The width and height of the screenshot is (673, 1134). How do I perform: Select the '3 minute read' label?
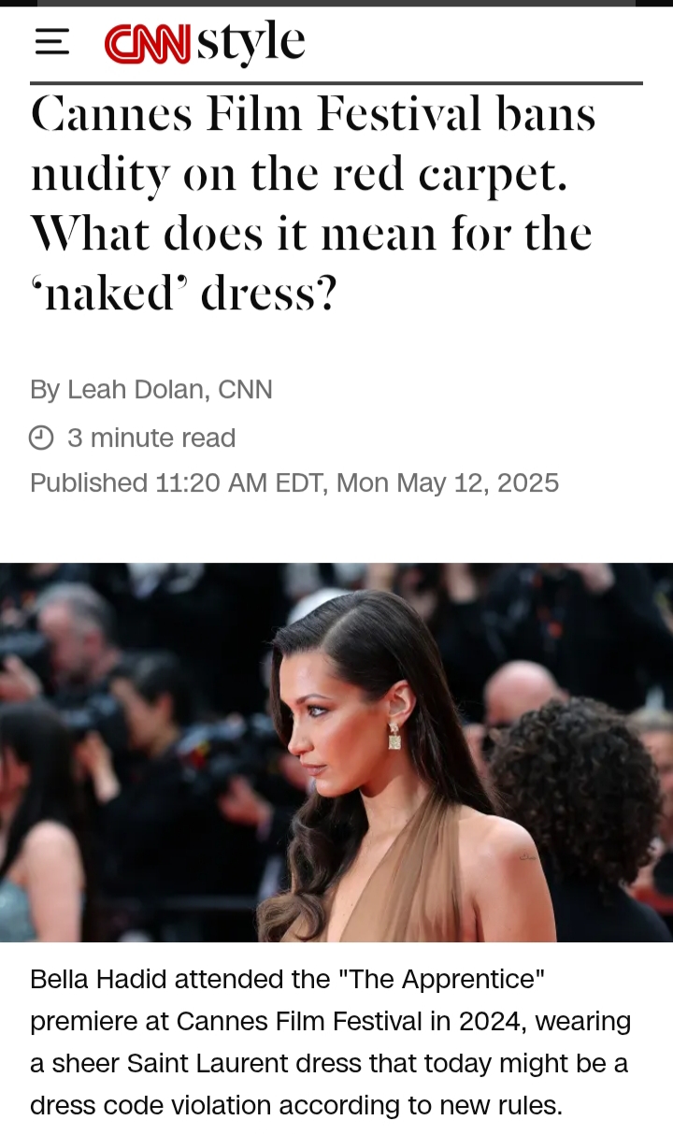[151, 438]
